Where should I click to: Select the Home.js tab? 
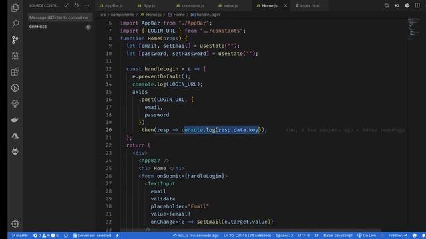[x=270, y=6]
